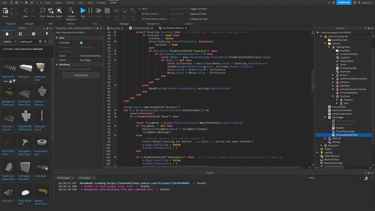Viewport: 375px width, 211px height.
Task: Click the Step Out debugger icon
Action: [133, 11]
